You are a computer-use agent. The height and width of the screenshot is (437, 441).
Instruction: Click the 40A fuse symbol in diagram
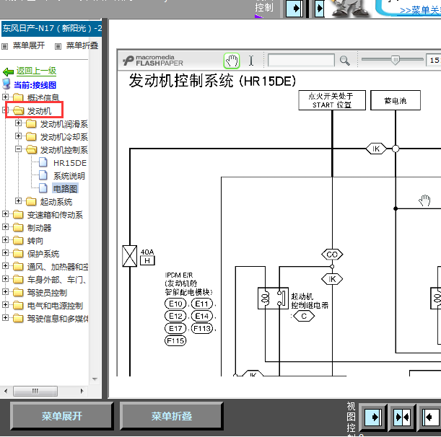[130, 256]
